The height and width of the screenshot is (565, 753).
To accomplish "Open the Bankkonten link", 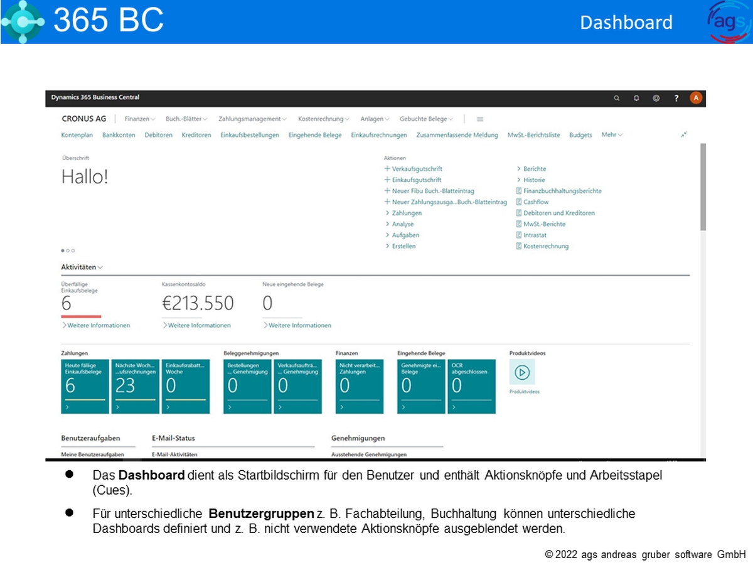I will click(x=119, y=135).
